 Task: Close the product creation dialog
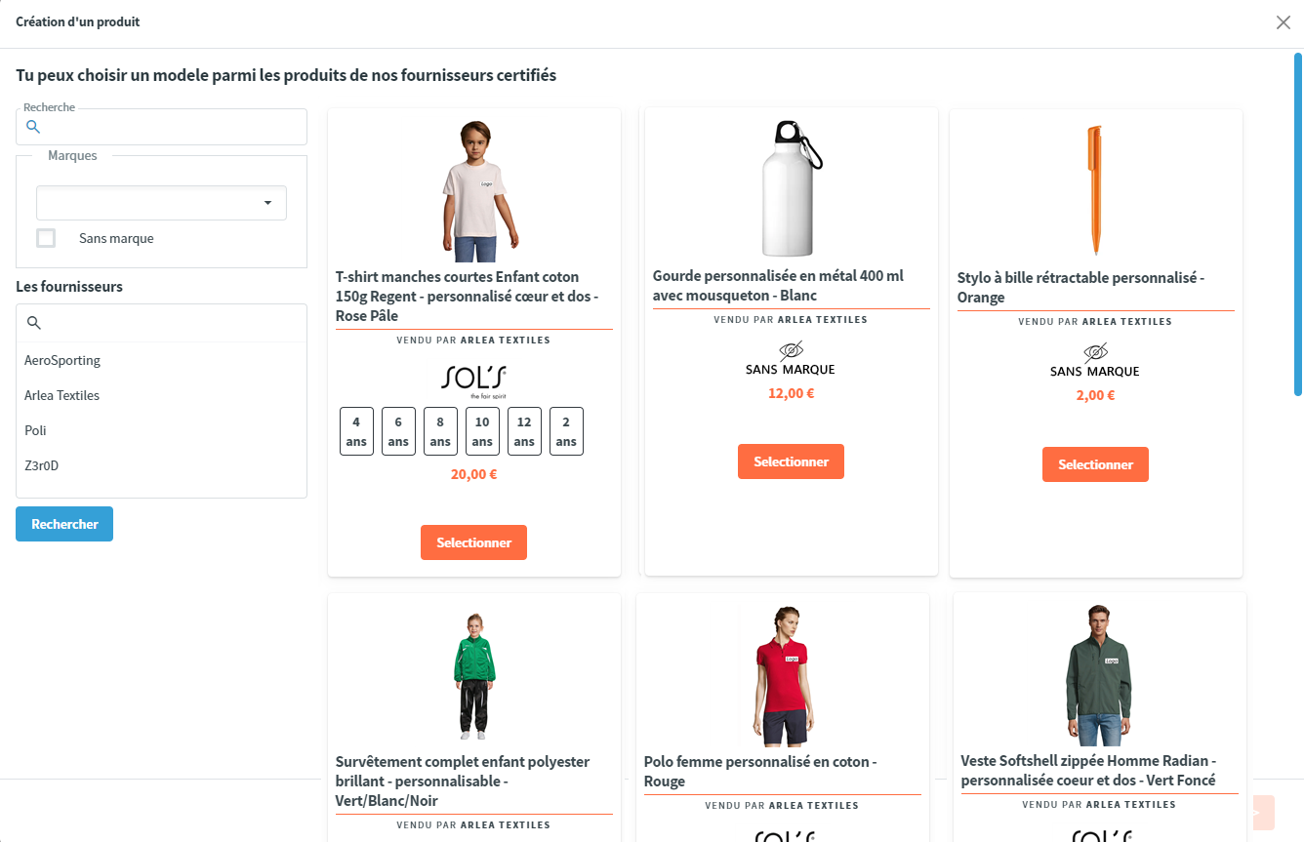coord(1283,22)
